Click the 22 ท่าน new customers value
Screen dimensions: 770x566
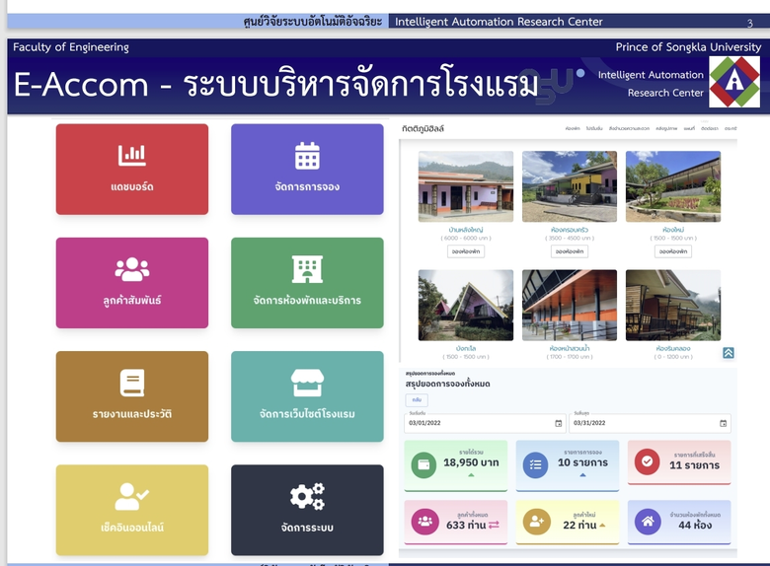pyautogui.click(x=579, y=525)
